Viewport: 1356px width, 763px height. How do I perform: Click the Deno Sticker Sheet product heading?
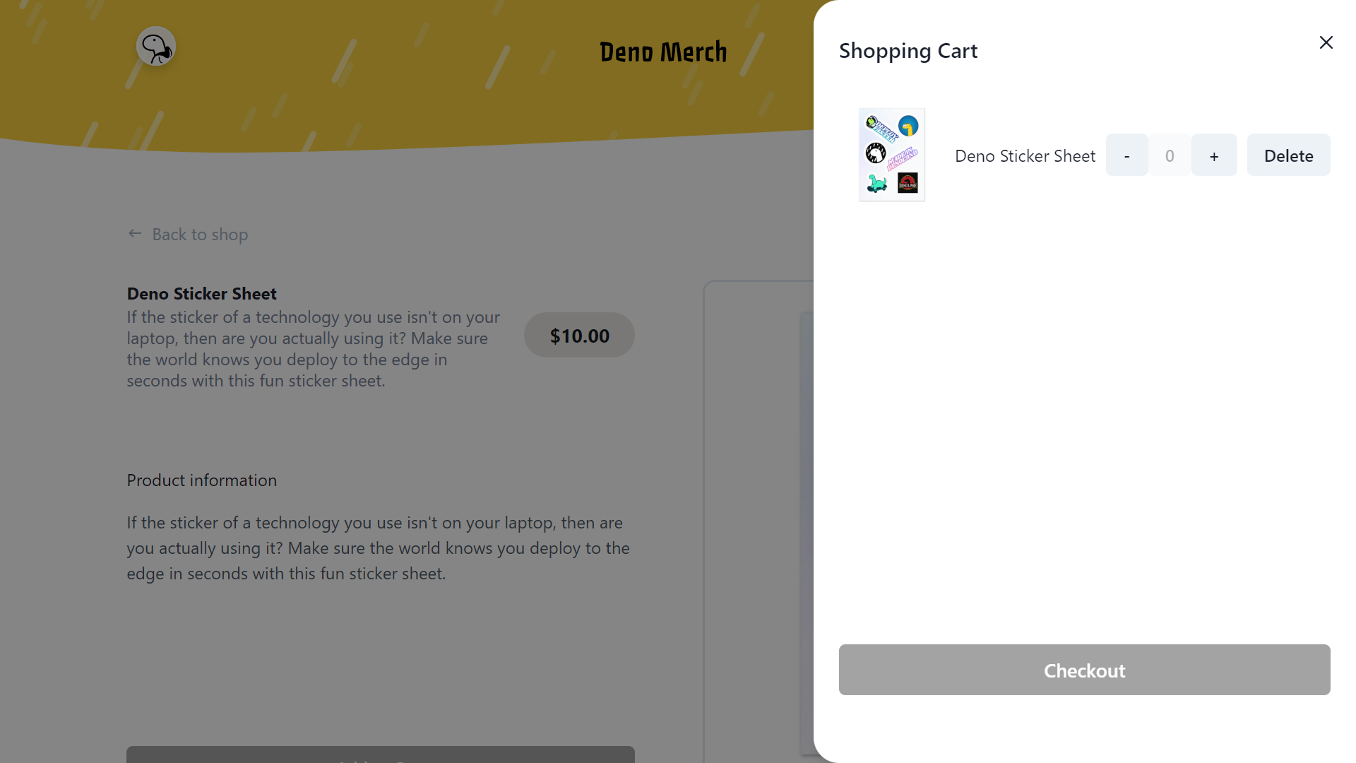click(201, 293)
